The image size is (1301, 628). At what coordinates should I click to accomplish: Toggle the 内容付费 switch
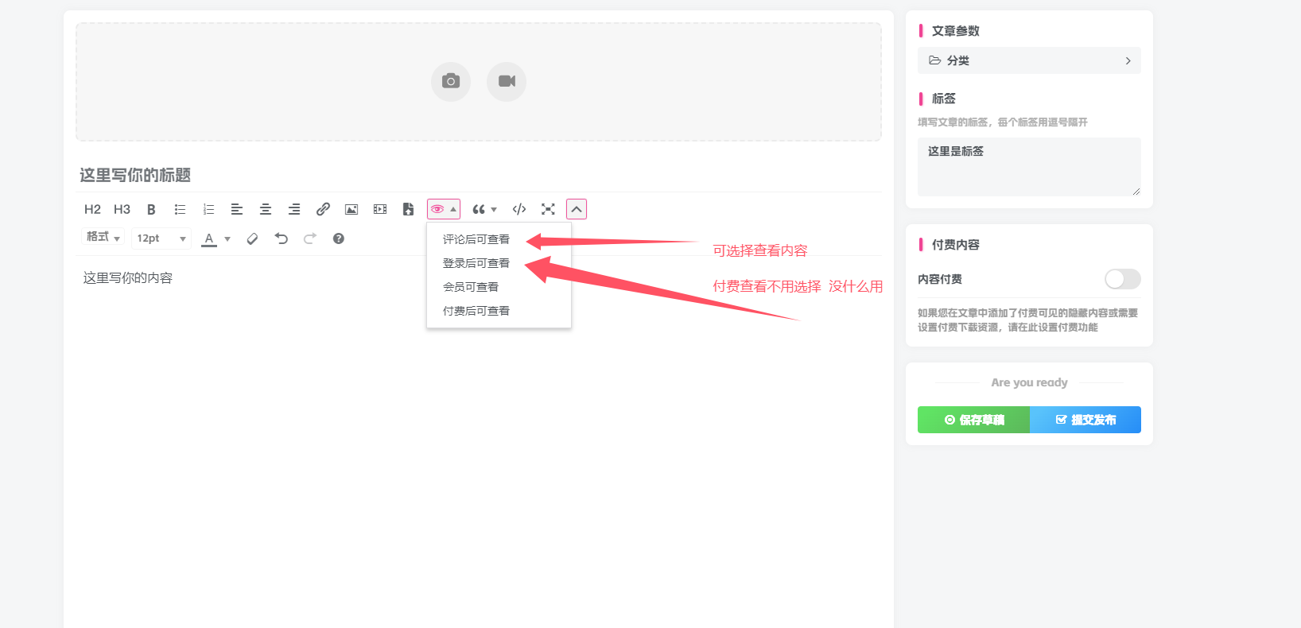[1123, 279]
